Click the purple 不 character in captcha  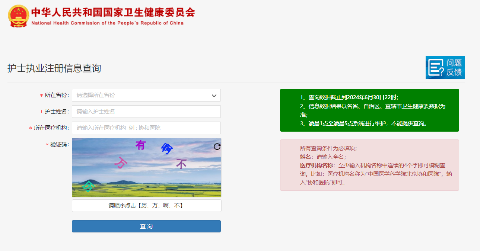pyautogui.click(x=181, y=164)
